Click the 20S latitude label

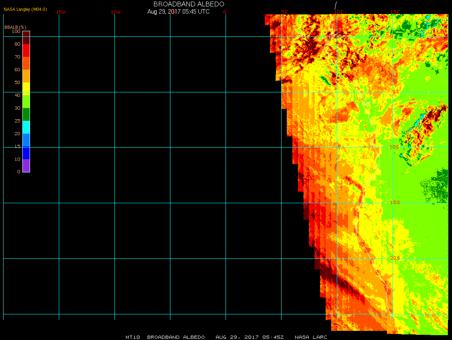395,258
